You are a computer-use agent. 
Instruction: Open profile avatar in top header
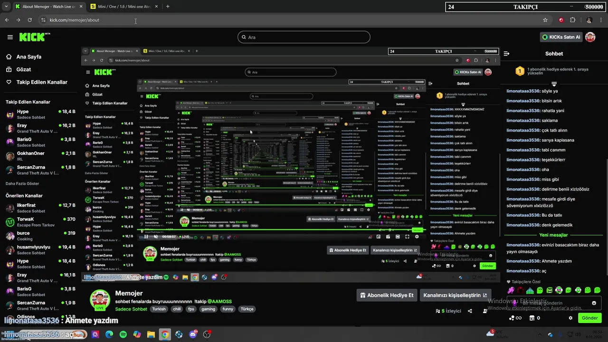(590, 37)
